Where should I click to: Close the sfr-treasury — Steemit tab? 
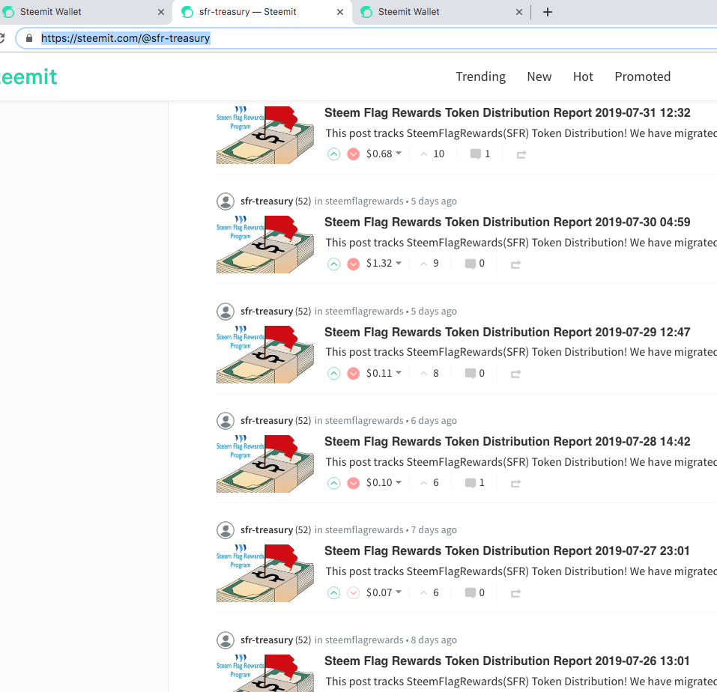339,12
